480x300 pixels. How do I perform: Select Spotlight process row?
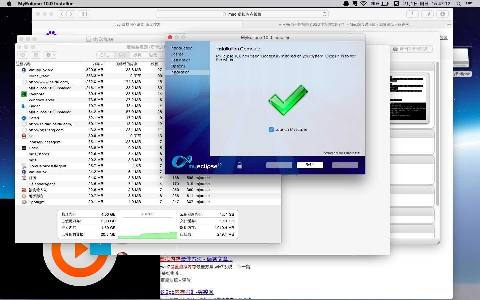tap(148, 202)
